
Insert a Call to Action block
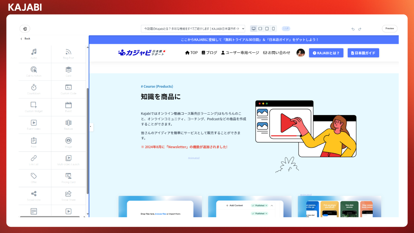pos(34,72)
